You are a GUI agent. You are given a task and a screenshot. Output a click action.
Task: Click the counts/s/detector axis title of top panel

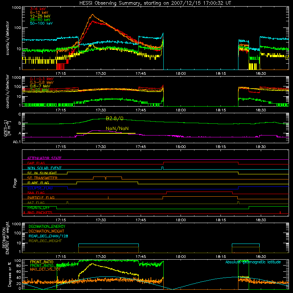coord(7,38)
